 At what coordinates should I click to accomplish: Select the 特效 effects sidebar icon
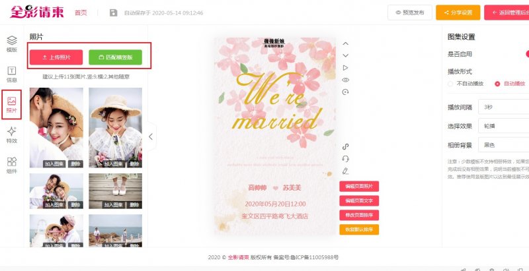12,135
